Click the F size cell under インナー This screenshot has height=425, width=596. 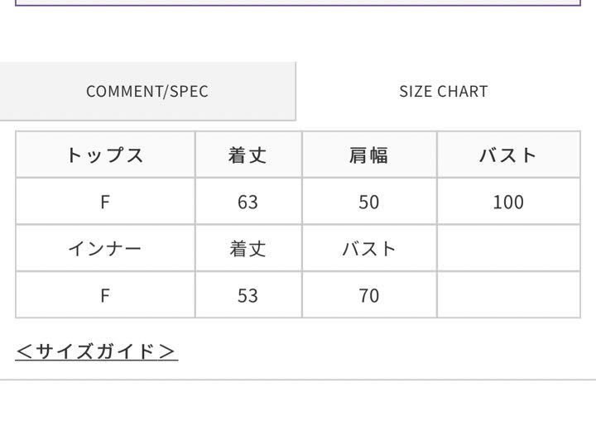[105, 294]
